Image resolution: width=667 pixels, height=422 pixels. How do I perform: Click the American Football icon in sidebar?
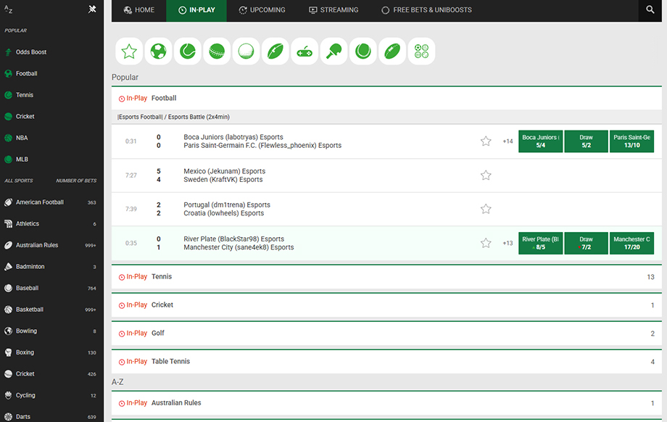click(x=8, y=202)
